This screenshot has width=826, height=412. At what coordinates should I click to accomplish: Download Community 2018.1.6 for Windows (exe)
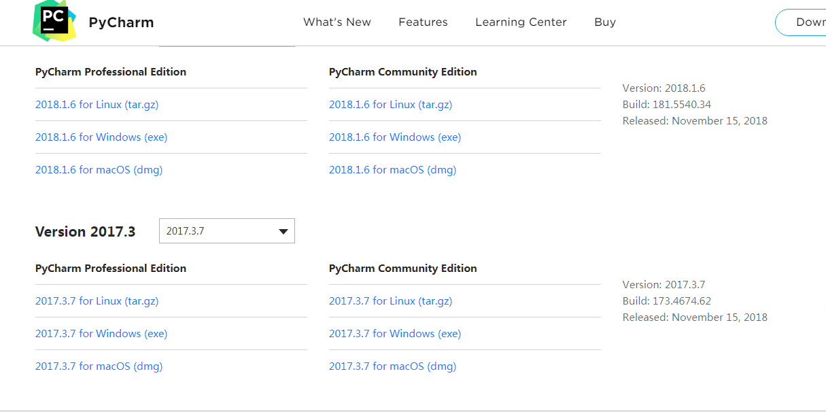[x=395, y=137]
